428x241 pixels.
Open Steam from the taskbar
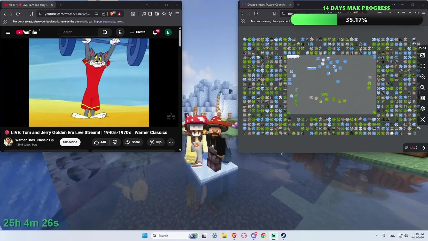[x=283, y=236]
